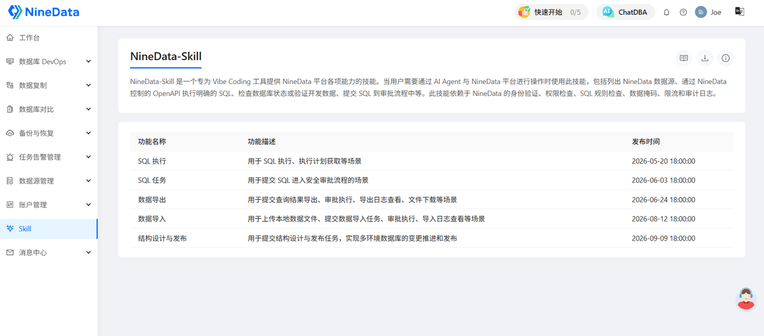Click the 备份与恢复 cloud icon
The image size is (764, 336).
coord(10,133)
